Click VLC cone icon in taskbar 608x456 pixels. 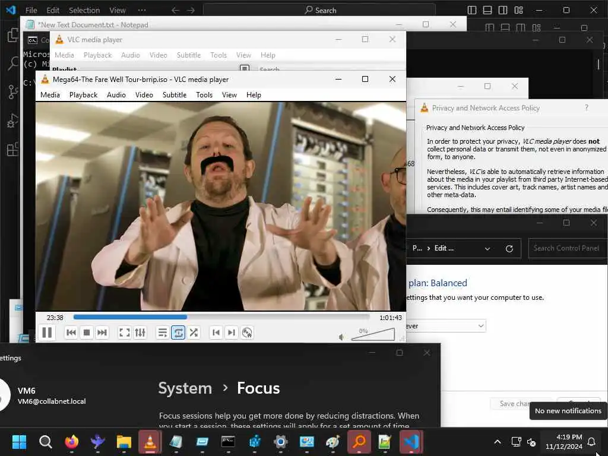tap(150, 442)
